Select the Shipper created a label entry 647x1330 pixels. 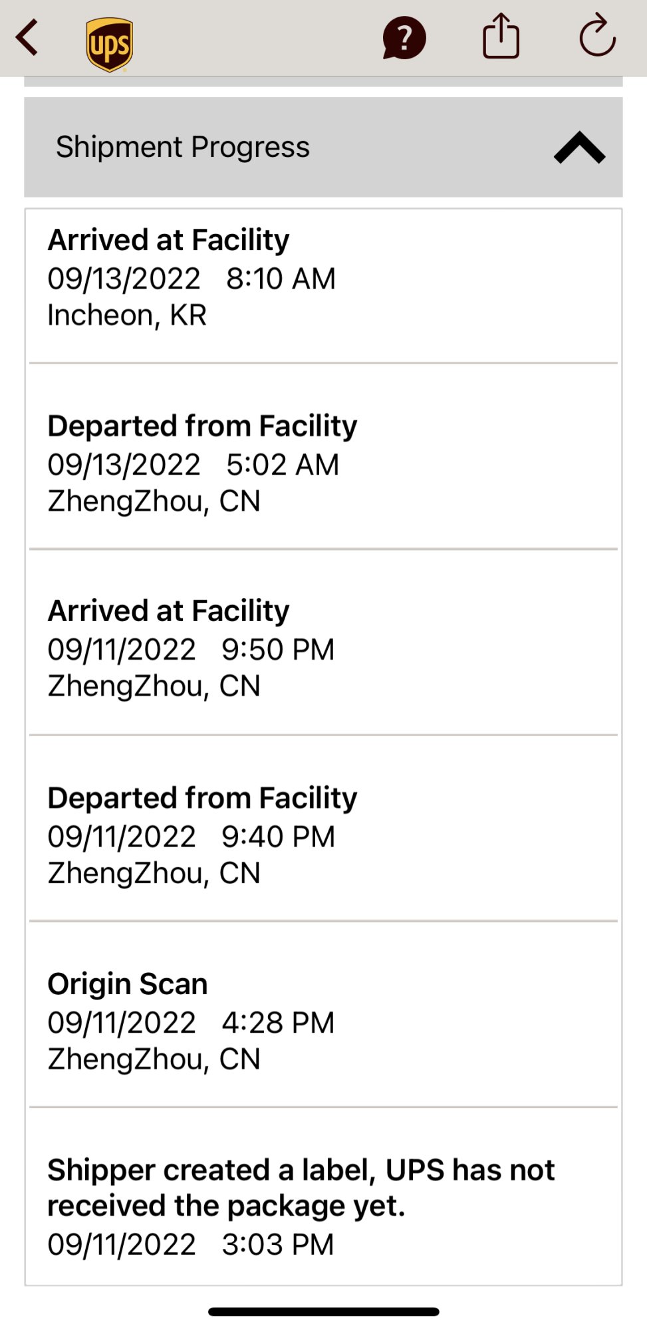323,1197
